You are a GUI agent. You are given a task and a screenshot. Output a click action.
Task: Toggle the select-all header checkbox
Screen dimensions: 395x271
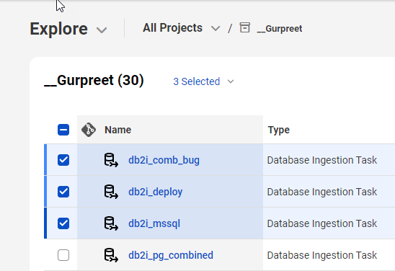(63, 130)
